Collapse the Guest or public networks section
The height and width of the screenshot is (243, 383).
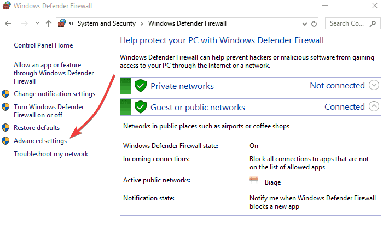click(374, 106)
